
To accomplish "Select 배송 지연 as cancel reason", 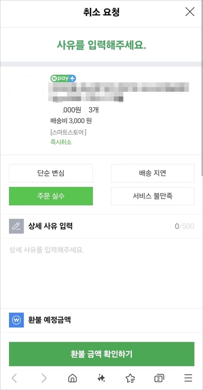I will point(153,173).
